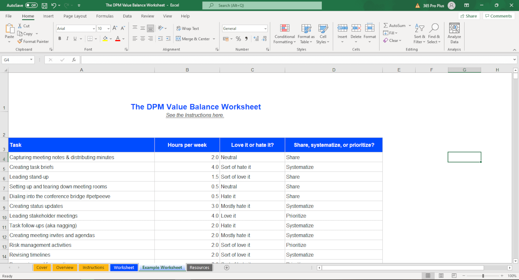519x280 pixels.
Task: Switch to the Insert ribbon tab
Action: click(48, 16)
